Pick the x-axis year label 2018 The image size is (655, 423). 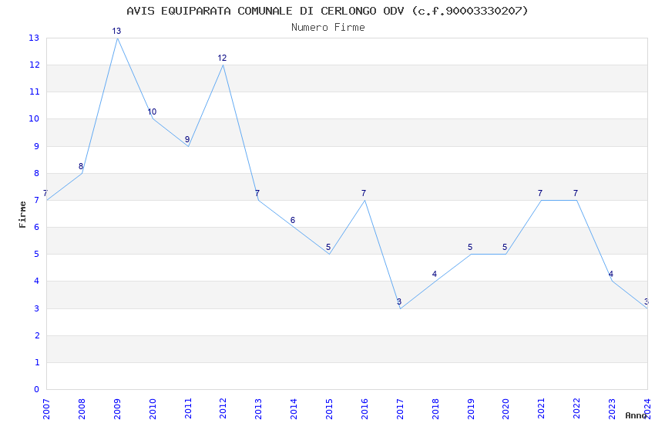click(435, 409)
